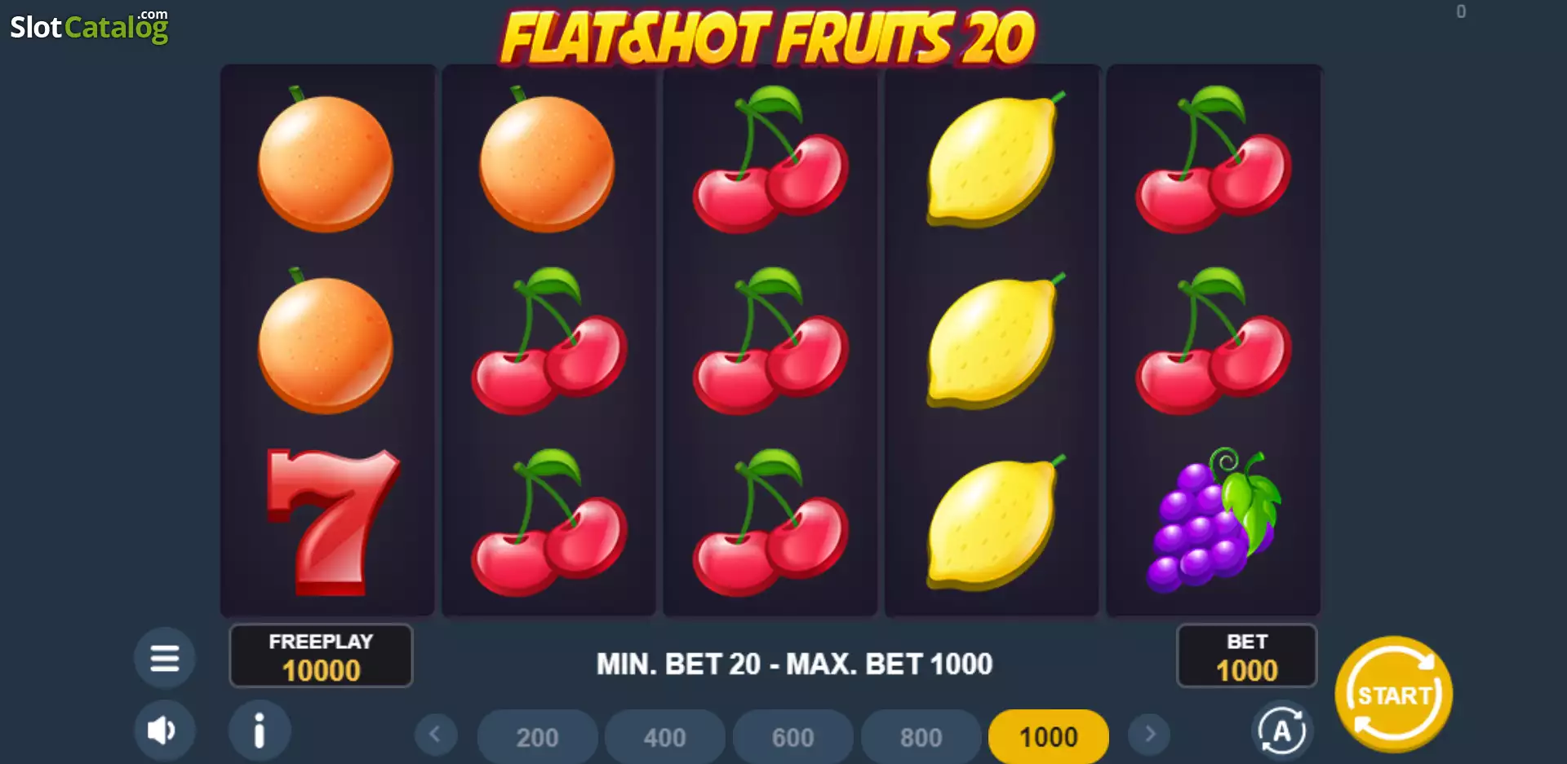Click the middle lemon on reel four
Viewport: 1567px width, 764px height.
(x=992, y=341)
